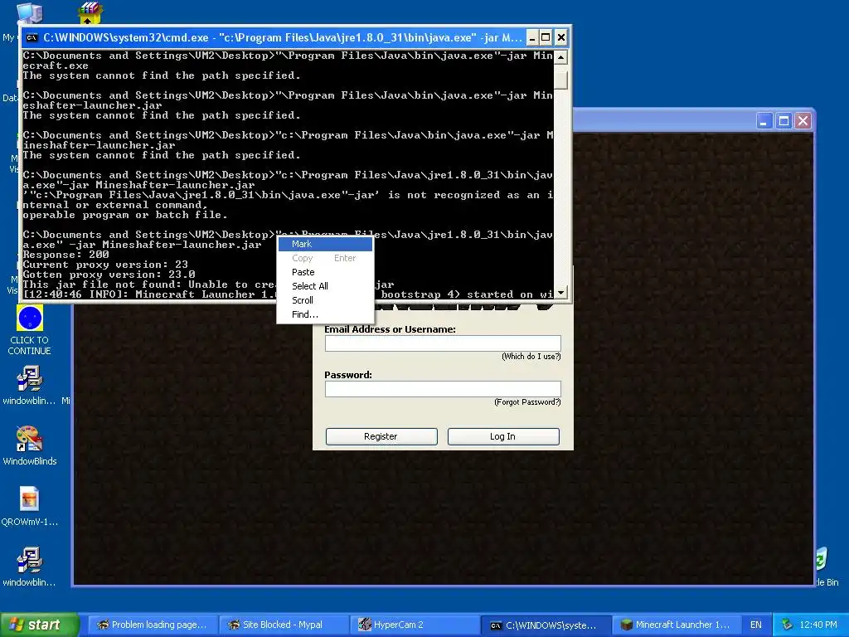Viewport: 849px width, 637px height.
Task: Switch to Site Blocked - Mypal taskbar item
Action: (x=284, y=625)
